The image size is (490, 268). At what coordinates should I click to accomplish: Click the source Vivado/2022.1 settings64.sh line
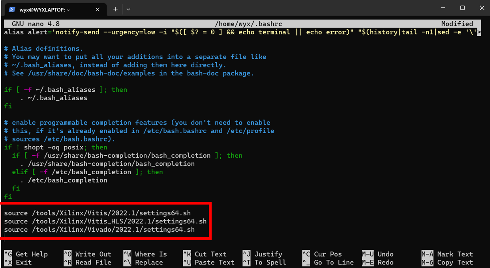pos(100,230)
